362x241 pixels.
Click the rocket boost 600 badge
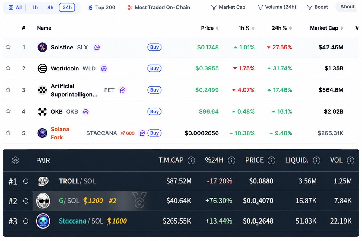coord(128,133)
